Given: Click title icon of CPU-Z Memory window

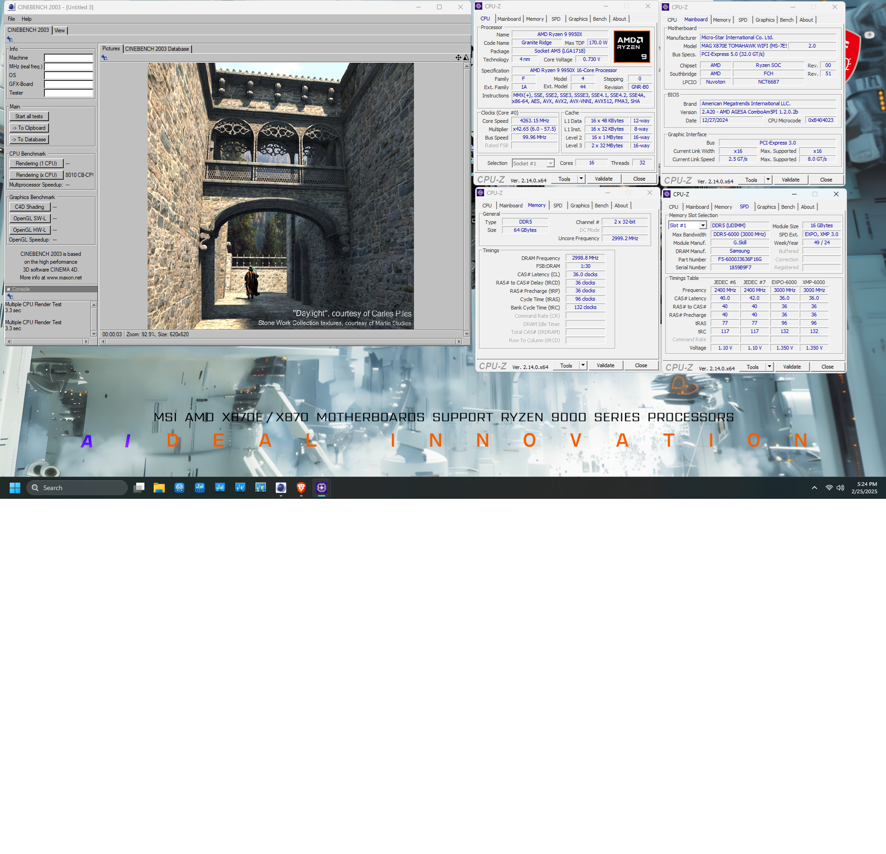Looking at the screenshot, I should pos(480,193).
